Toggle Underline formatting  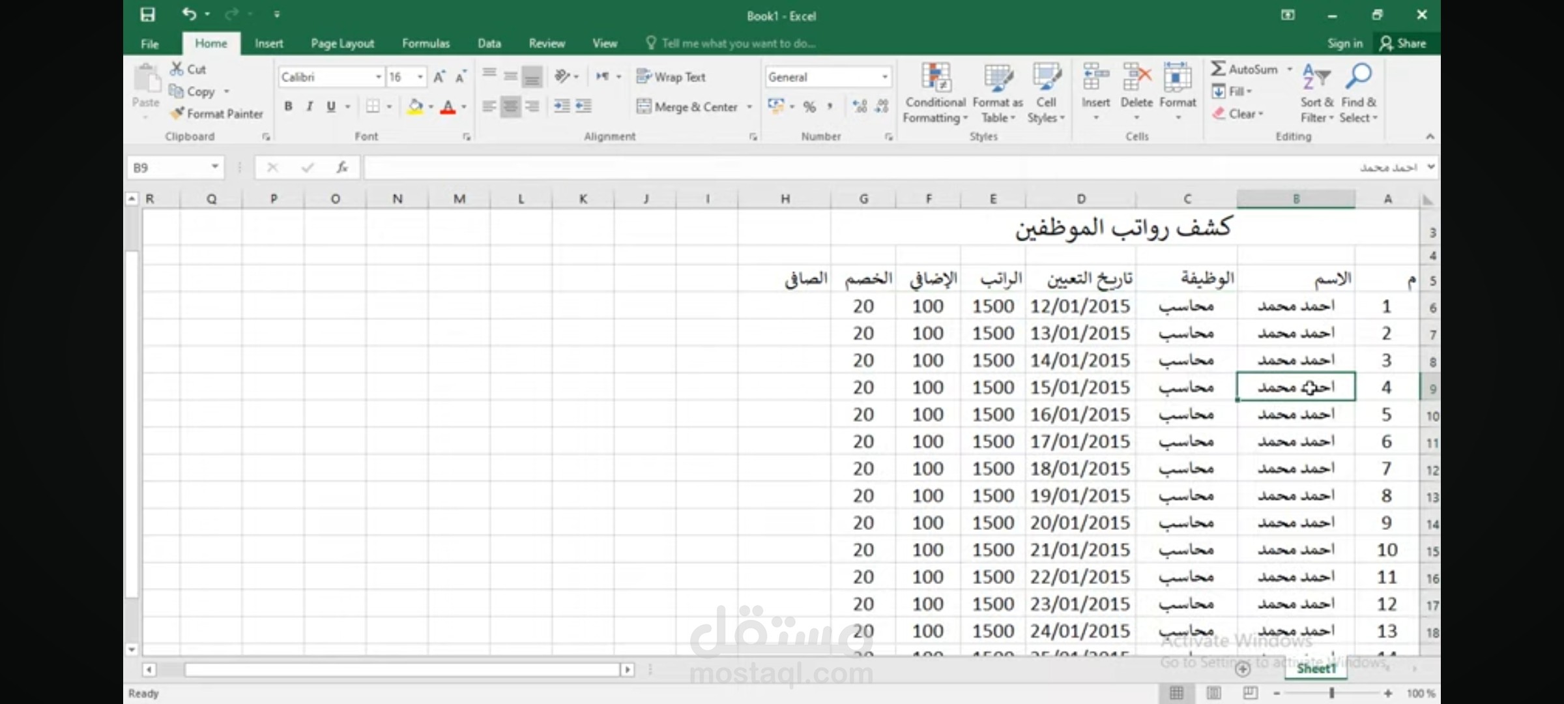click(x=331, y=106)
